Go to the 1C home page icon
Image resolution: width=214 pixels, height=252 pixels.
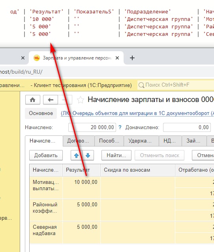coord(33,100)
